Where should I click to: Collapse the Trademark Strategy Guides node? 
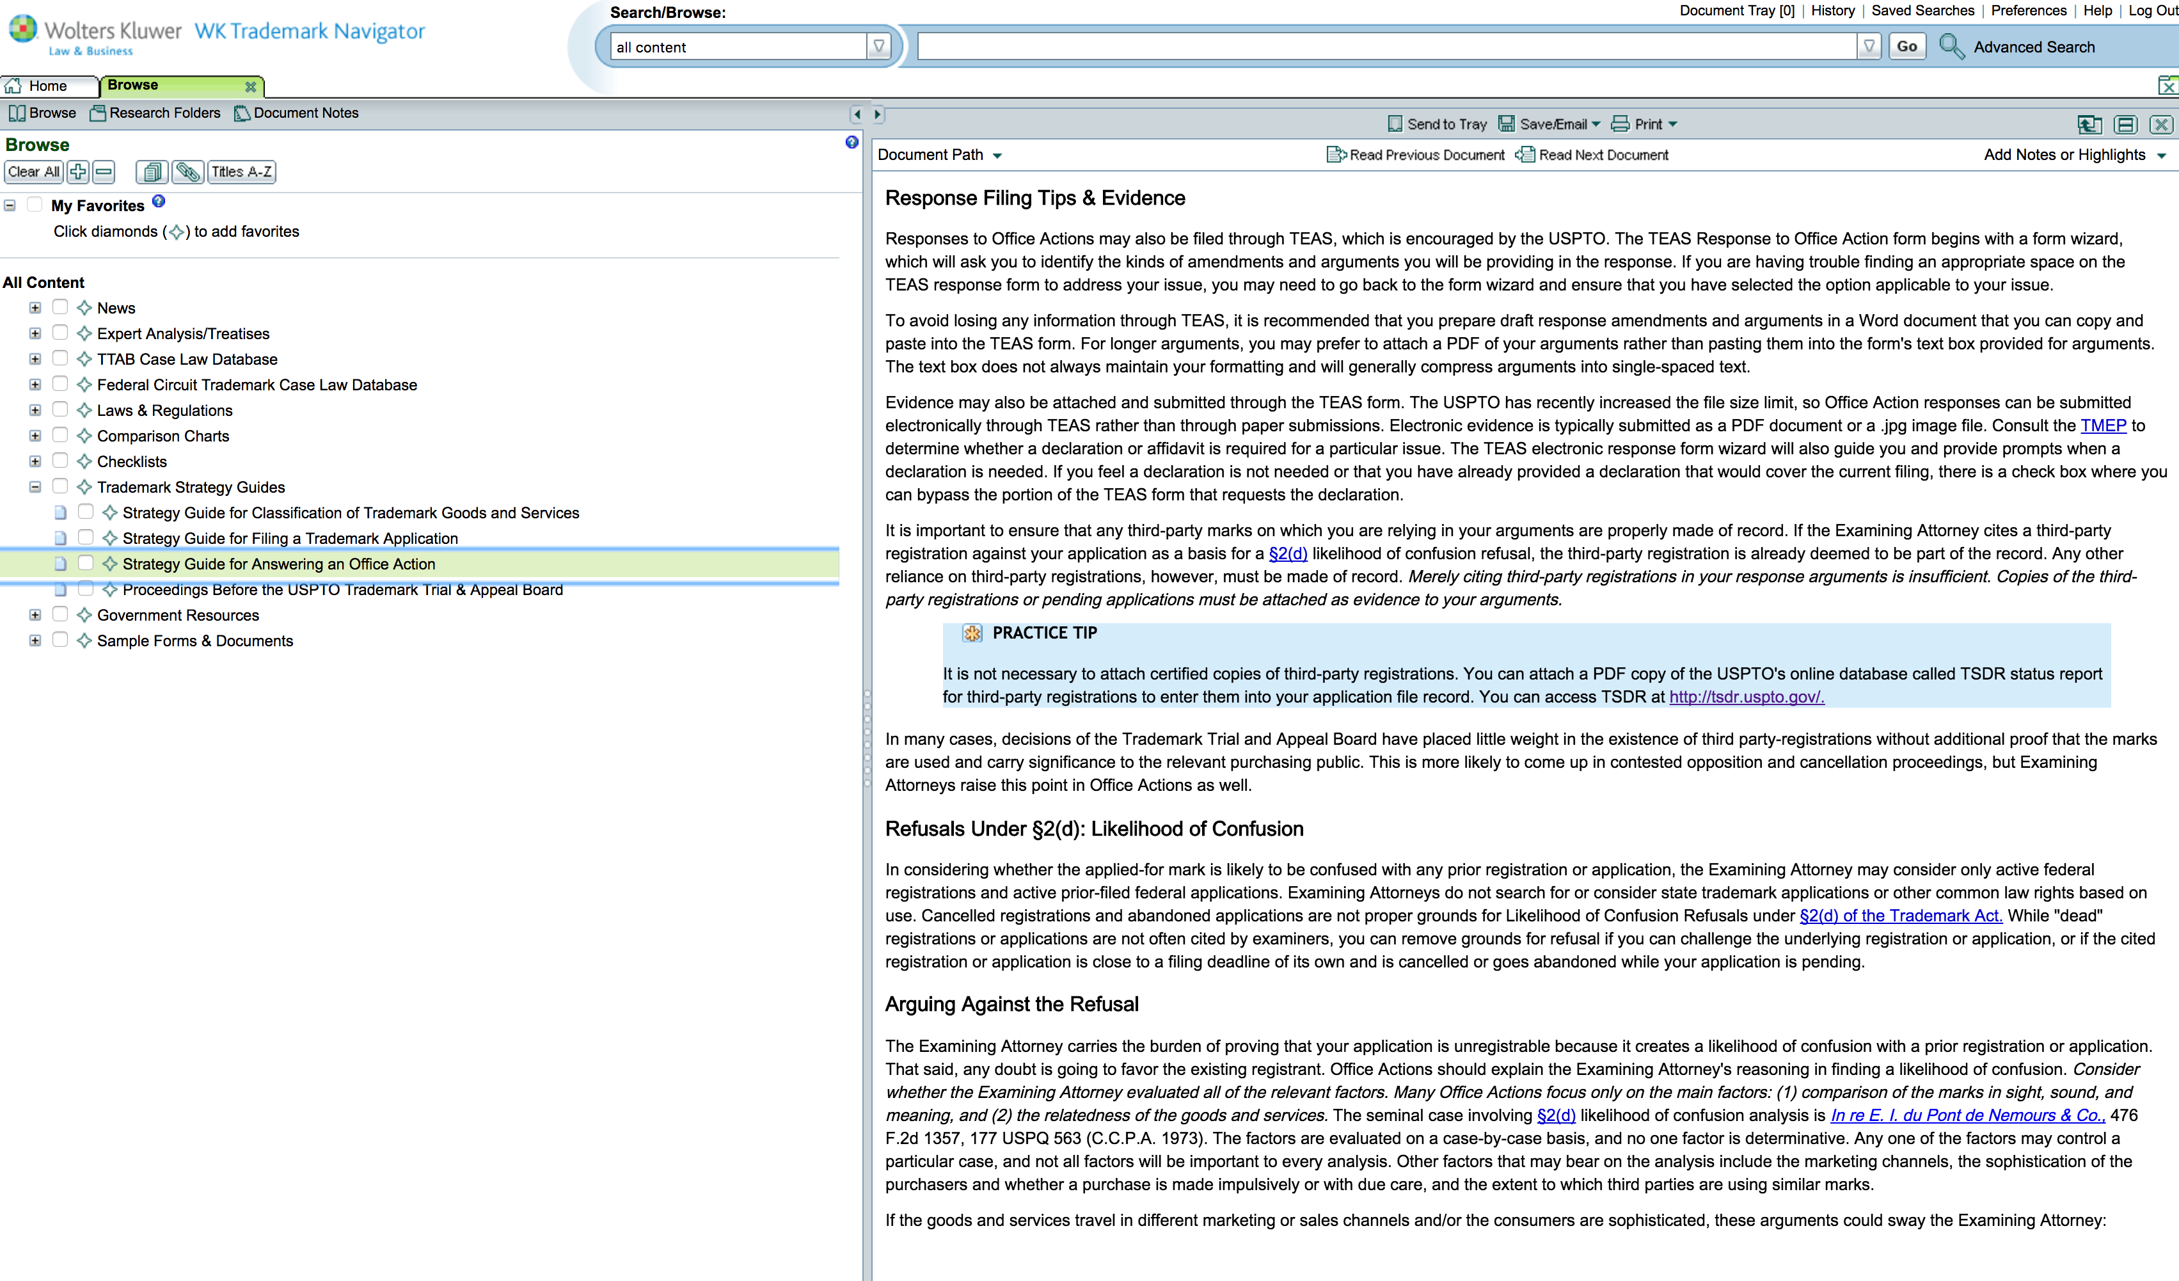coord(35,486)
